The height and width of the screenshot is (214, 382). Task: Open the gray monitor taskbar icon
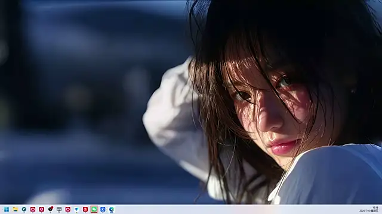pyautogui.click(x=59, y=209)
